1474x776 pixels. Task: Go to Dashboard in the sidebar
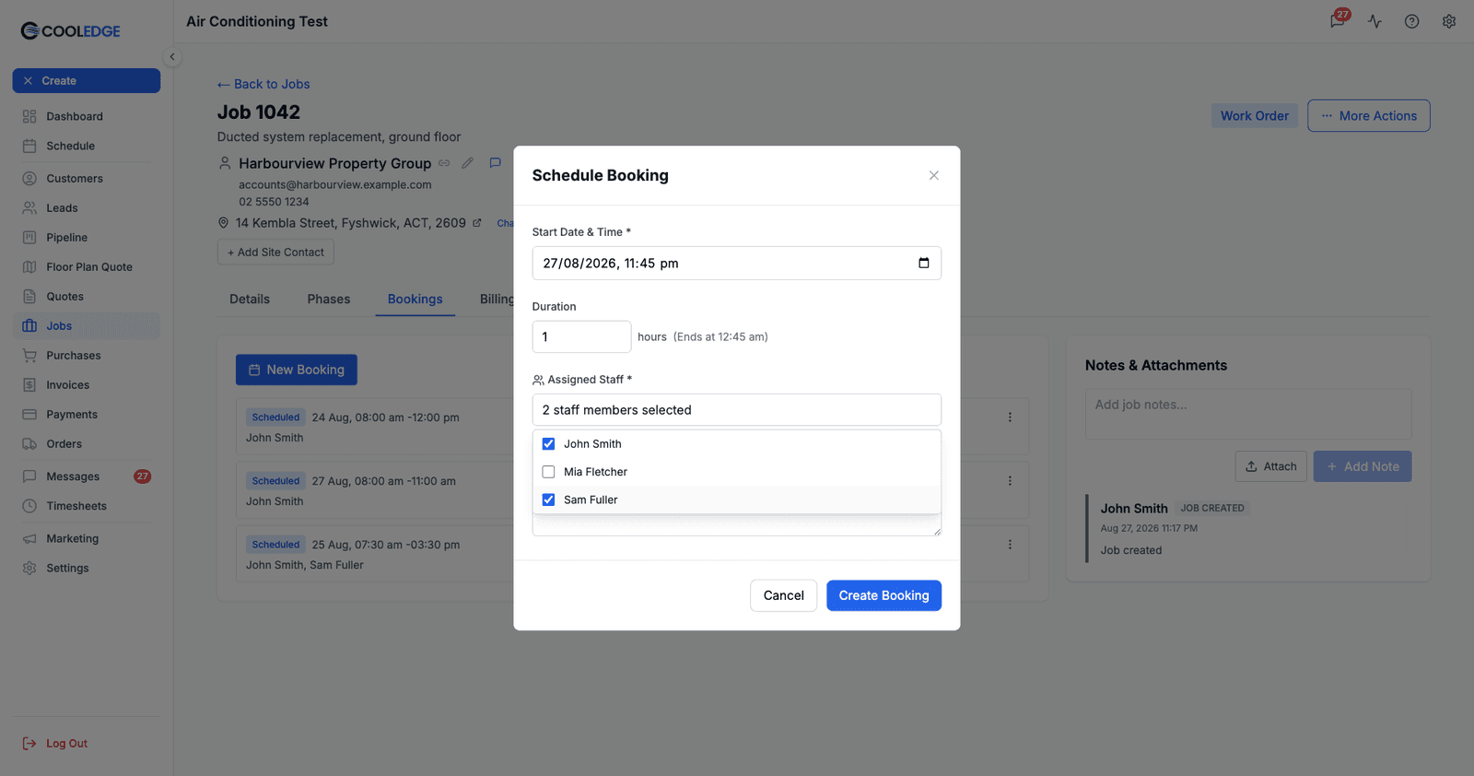point(87,116)
